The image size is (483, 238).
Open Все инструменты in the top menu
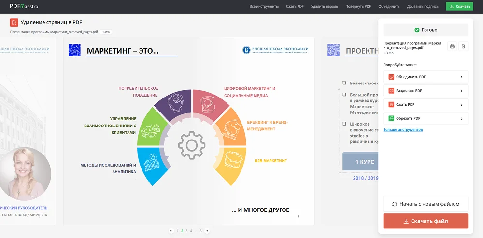point(264,7)
